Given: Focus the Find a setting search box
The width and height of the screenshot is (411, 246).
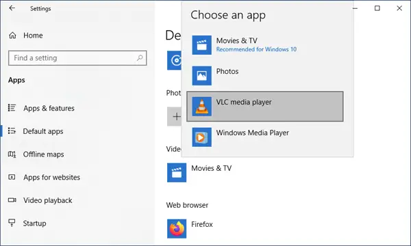Looking at the screenshot, I should pyautogui.click(x=77, y=58).
